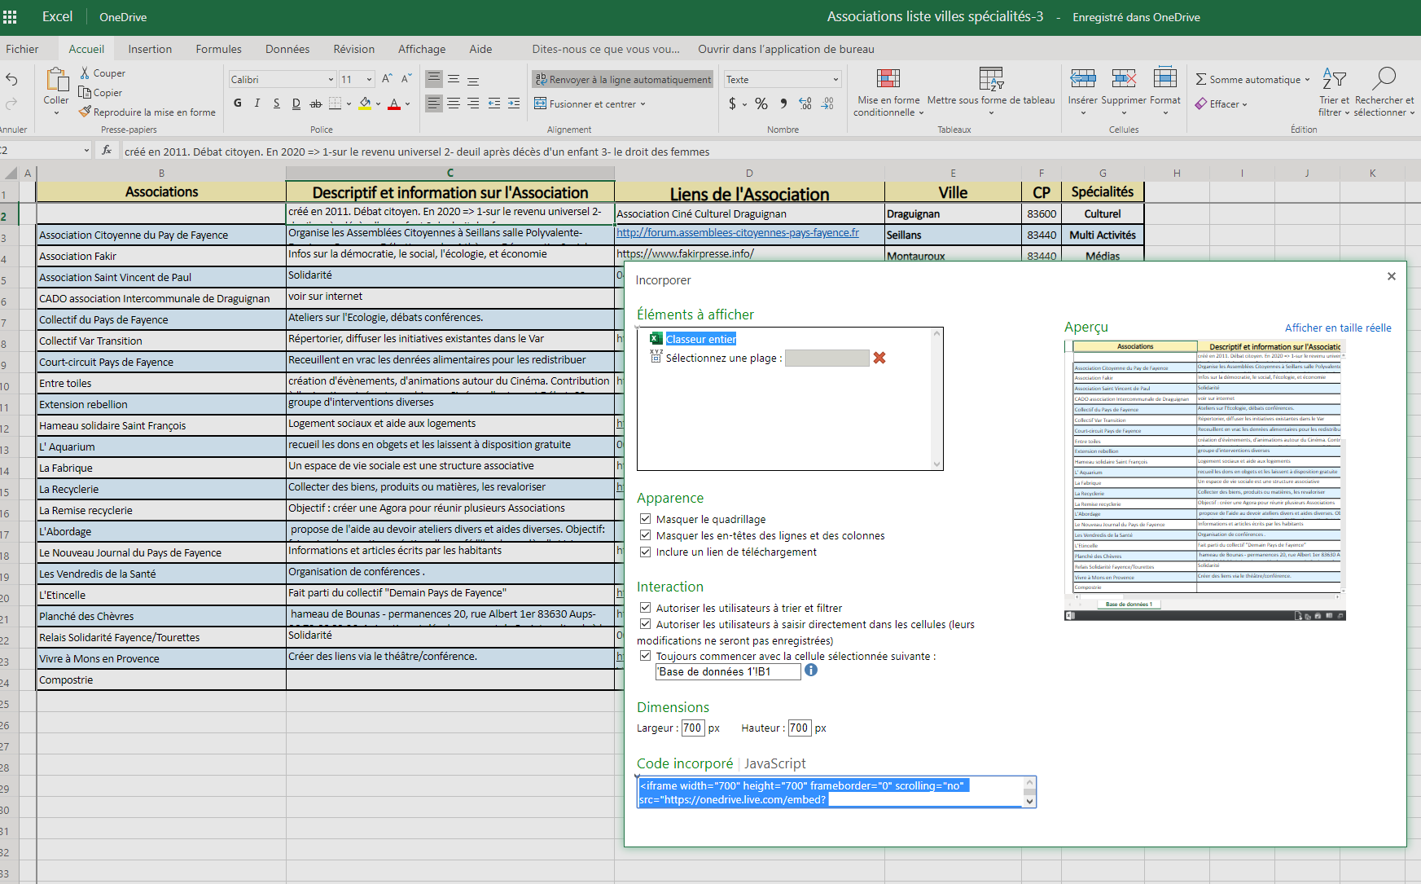This screenshot has width=1421, height=884.
Task: Open the app launcher waffle icon
Action: pos(10,17)
